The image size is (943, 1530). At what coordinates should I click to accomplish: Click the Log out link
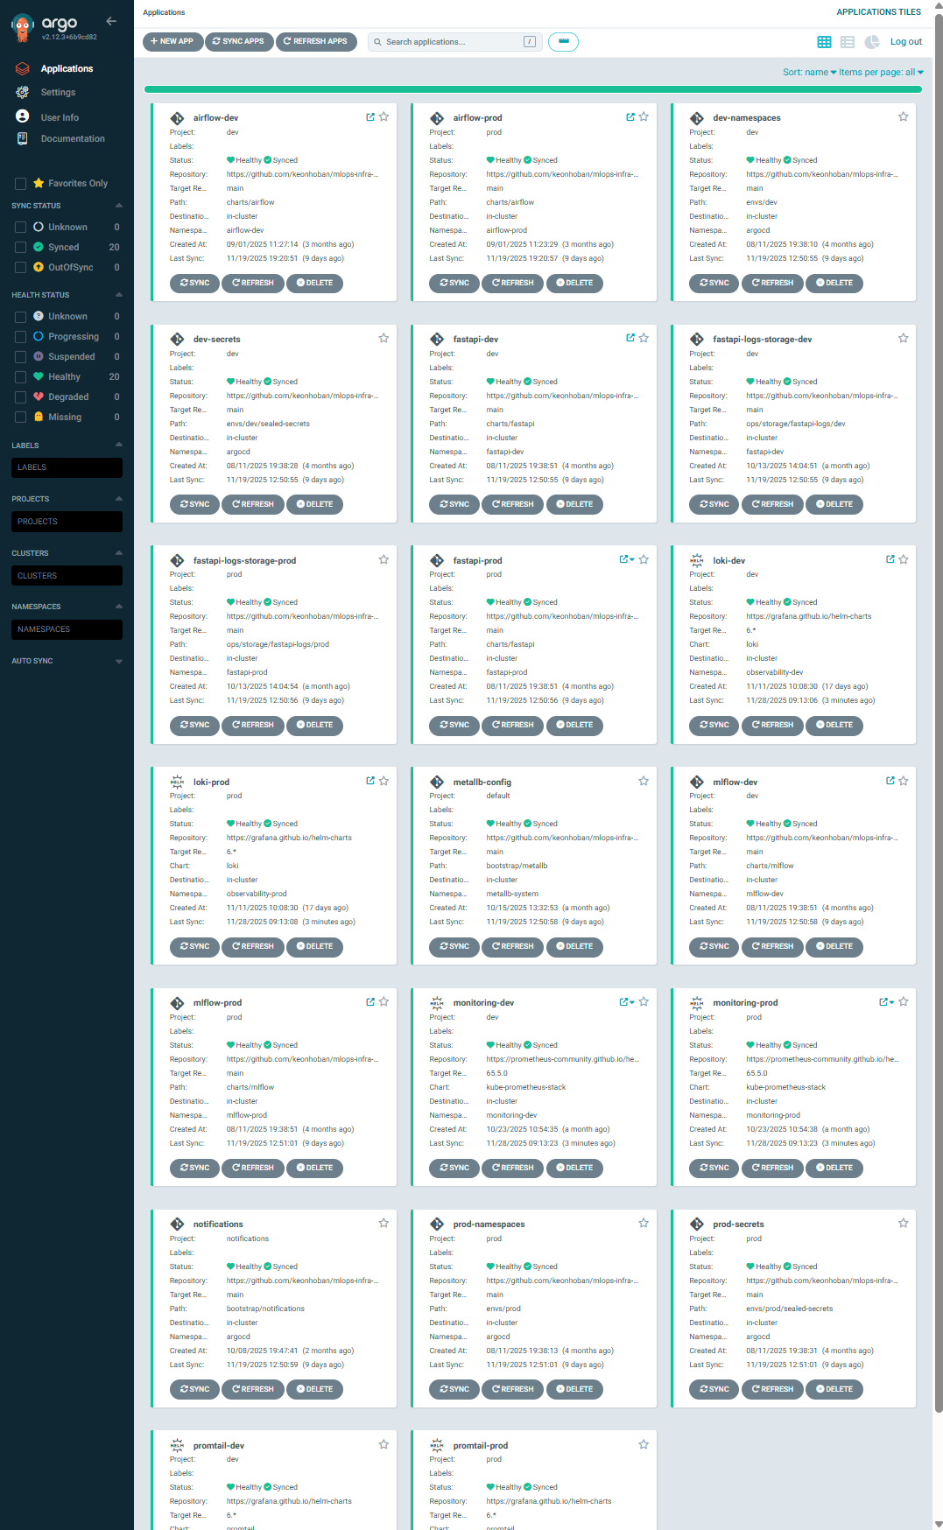pos(906,42)
